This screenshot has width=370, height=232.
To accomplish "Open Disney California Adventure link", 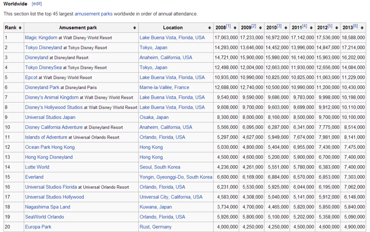I will pyautogui.click(x=54, y=127).
